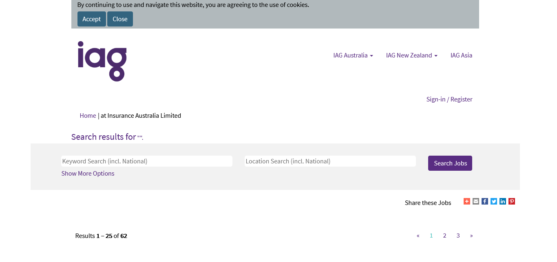Focus the Keyword Search input field

coord(147,161)
